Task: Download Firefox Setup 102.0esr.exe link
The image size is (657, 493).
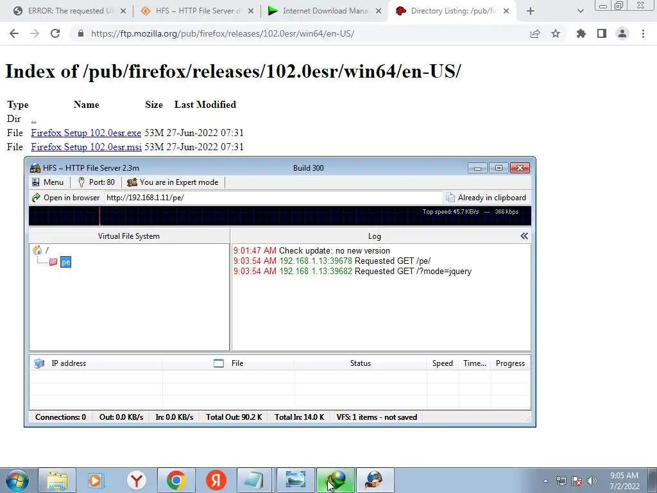Action: click(x=86, y=133)
